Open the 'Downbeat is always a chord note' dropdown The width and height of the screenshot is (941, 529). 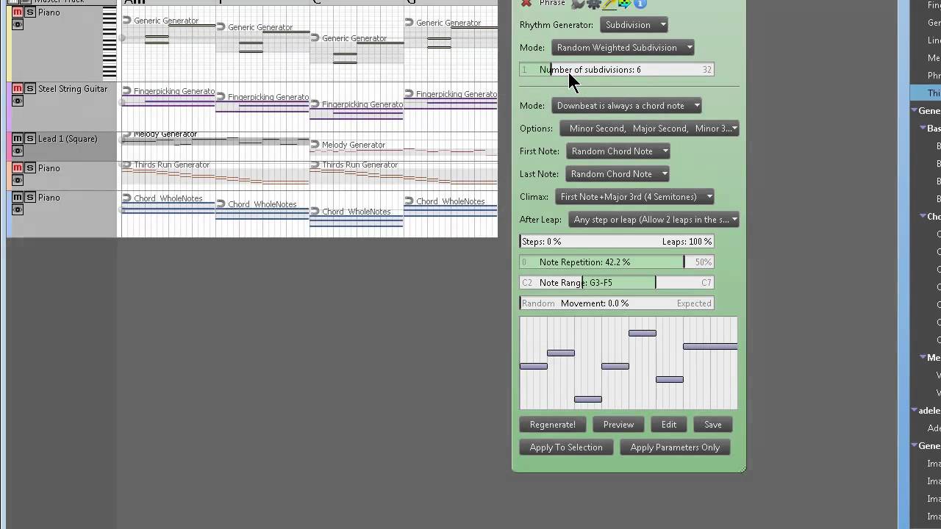click(x=626, y=106)
